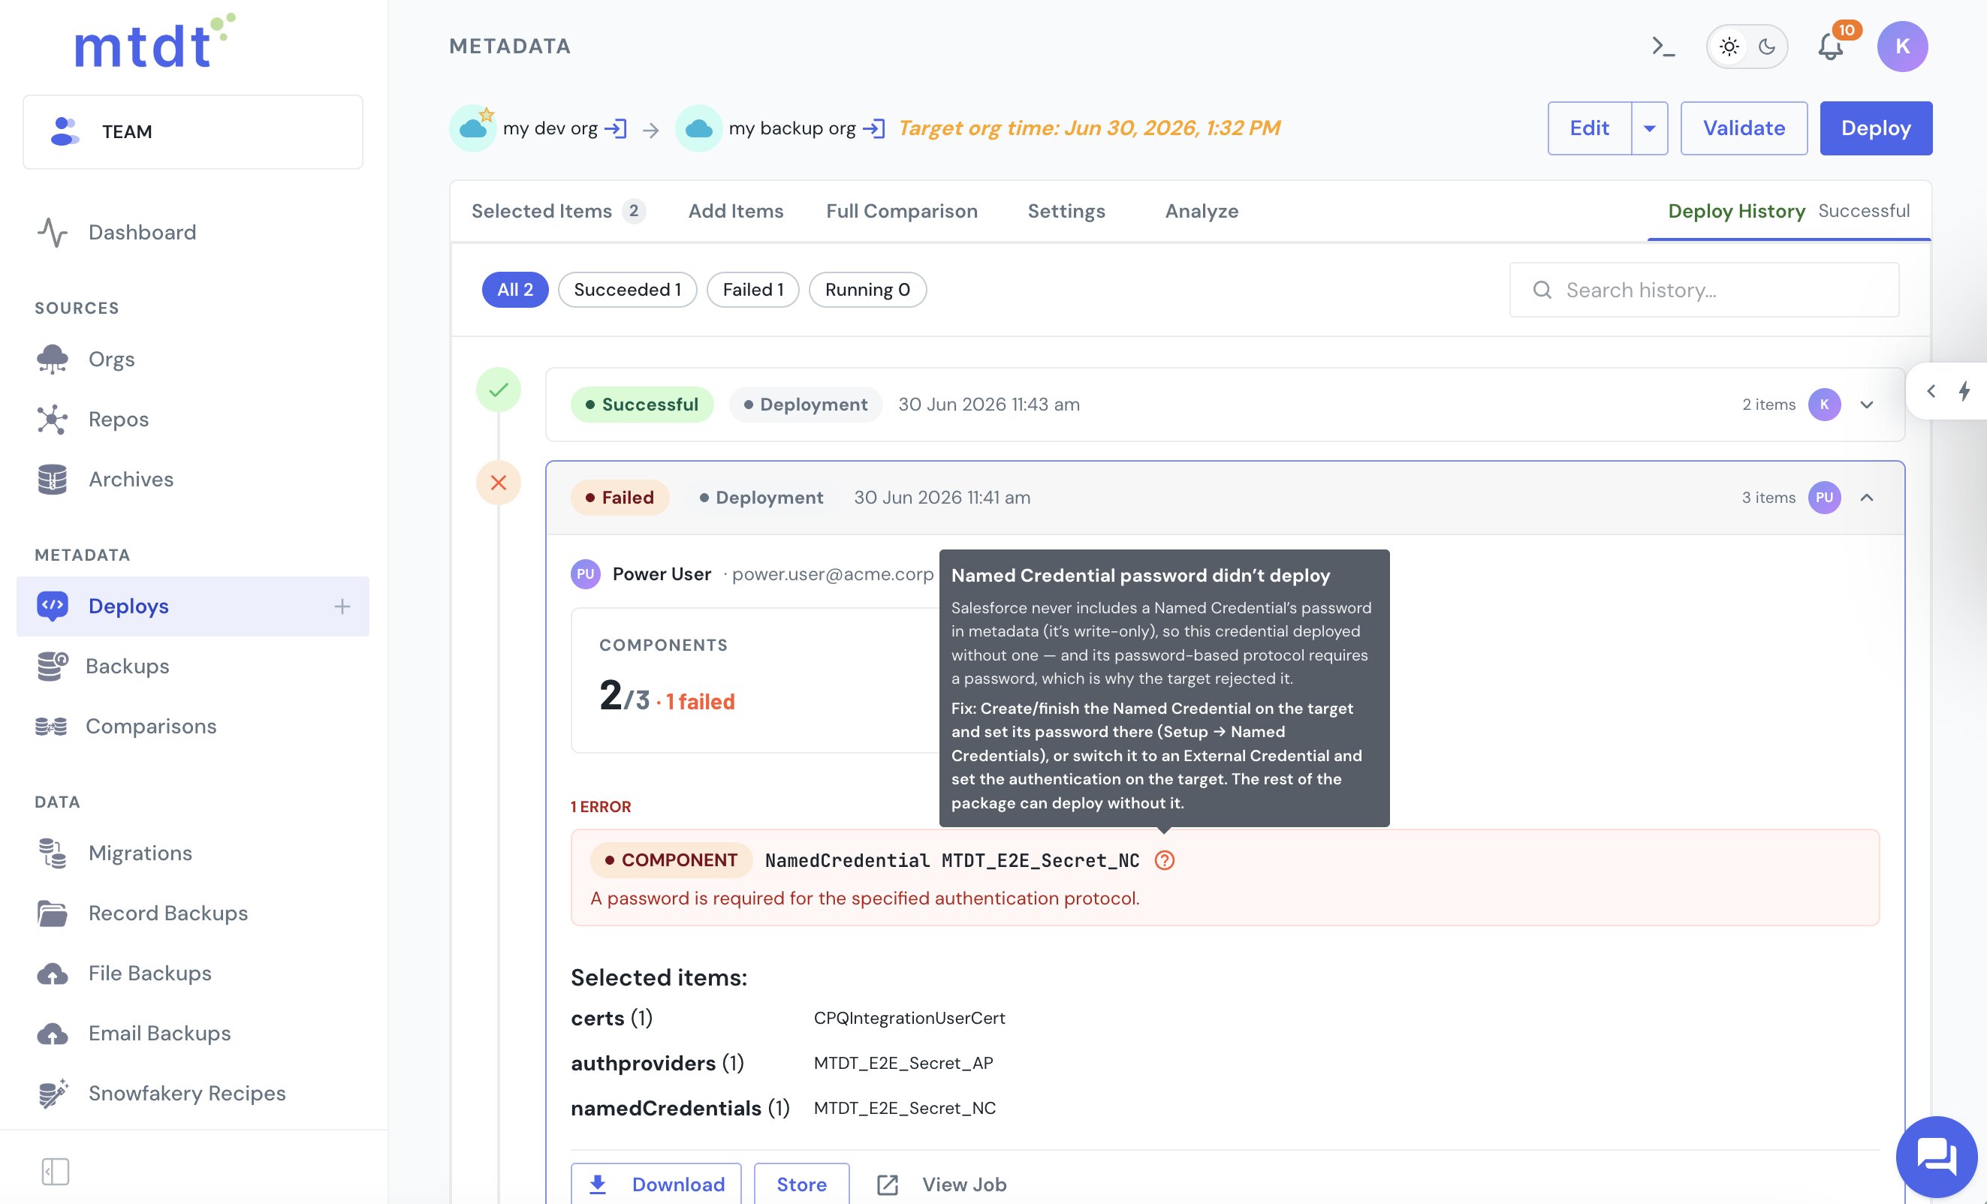Click the COMPONENT error badge

click(671, 860)
